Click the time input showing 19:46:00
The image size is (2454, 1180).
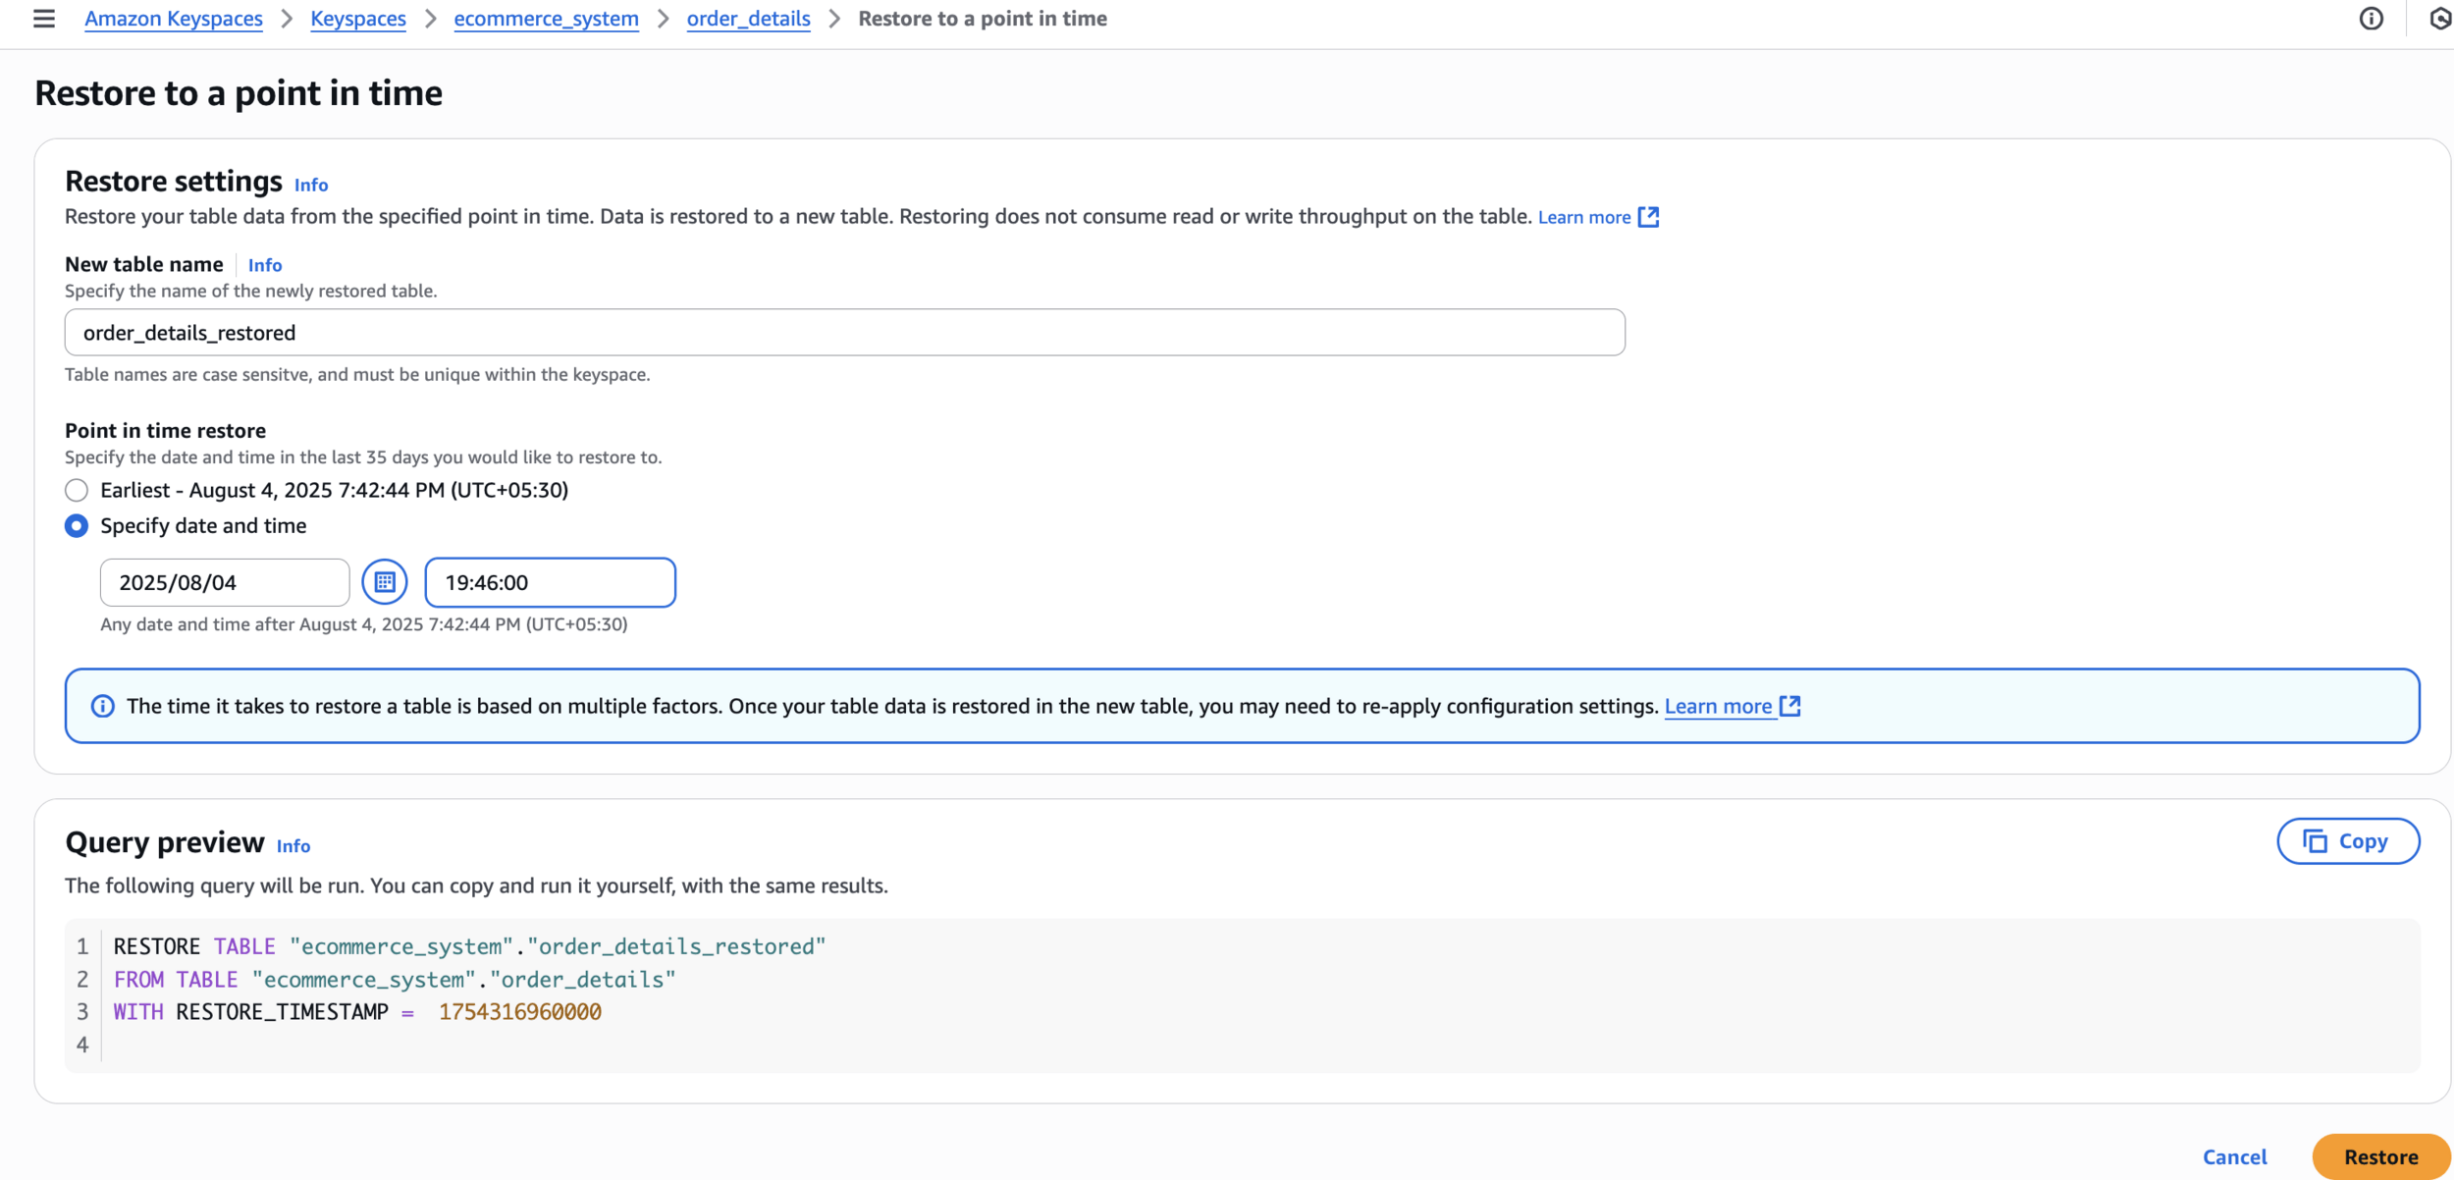pos(550,582)
